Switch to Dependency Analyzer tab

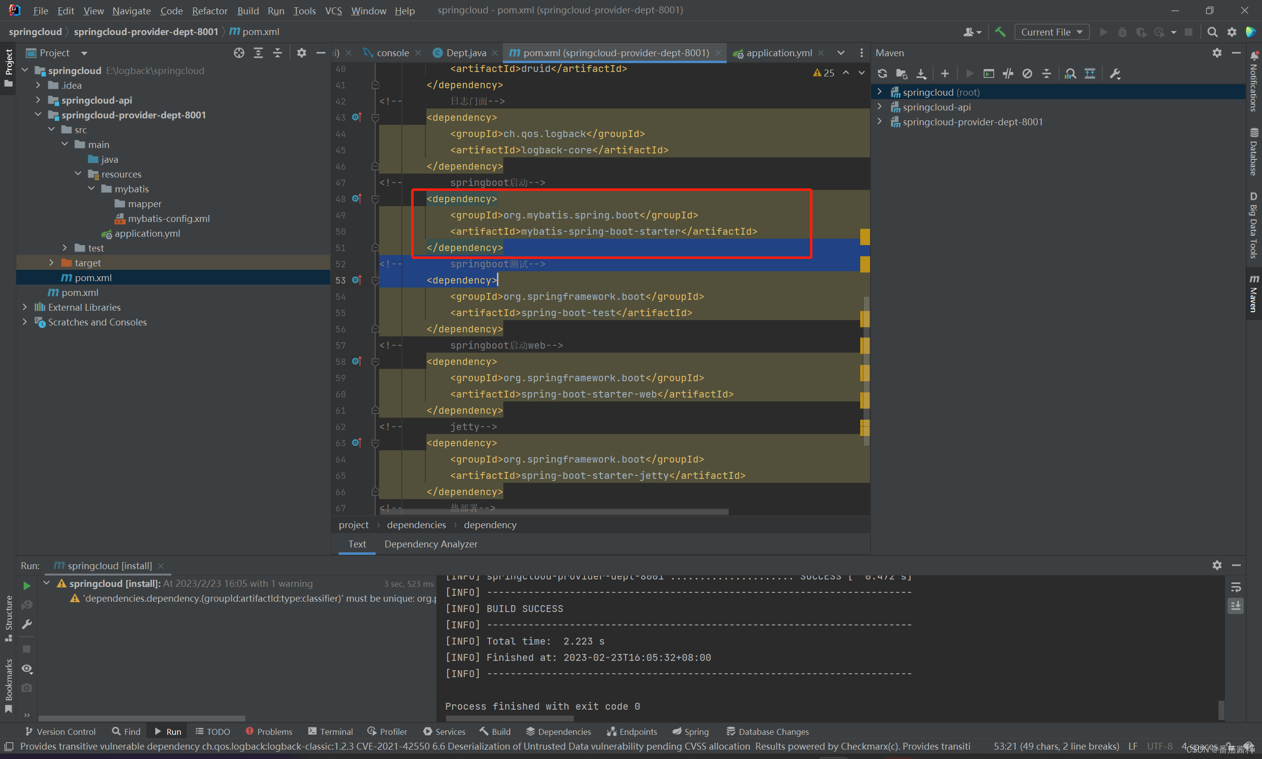click(431, 543)
